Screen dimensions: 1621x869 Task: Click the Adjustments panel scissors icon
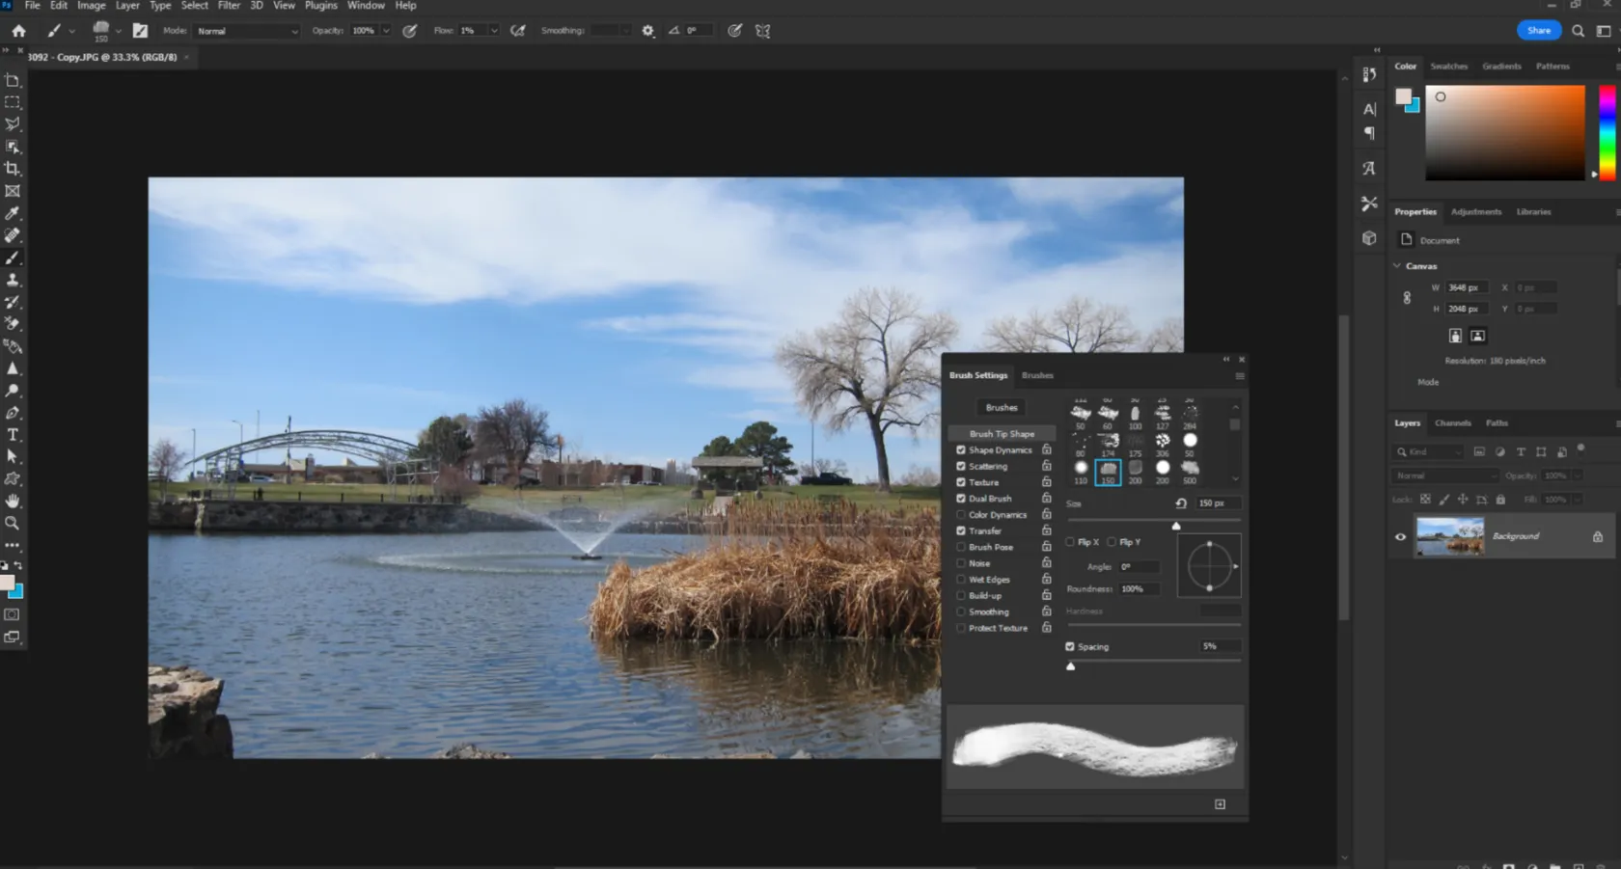tap(1369, 204)
